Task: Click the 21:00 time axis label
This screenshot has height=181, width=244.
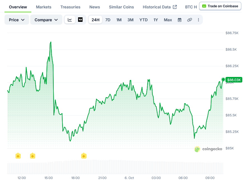Action: click(x=102, y=178)
